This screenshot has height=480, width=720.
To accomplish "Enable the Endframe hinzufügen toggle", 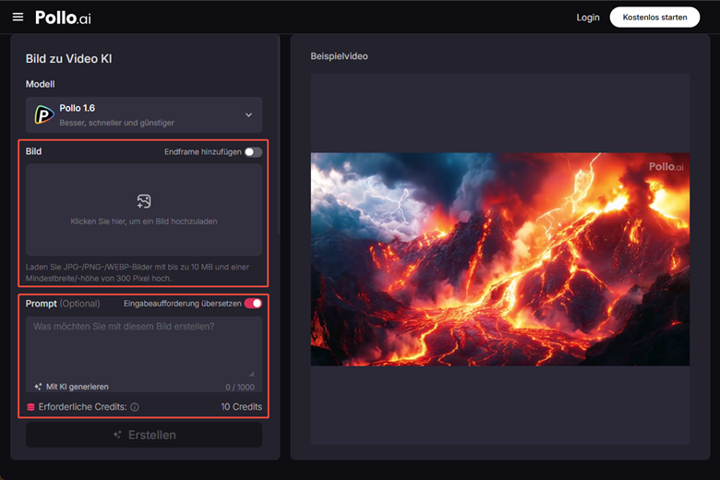I will pos(253,152).
